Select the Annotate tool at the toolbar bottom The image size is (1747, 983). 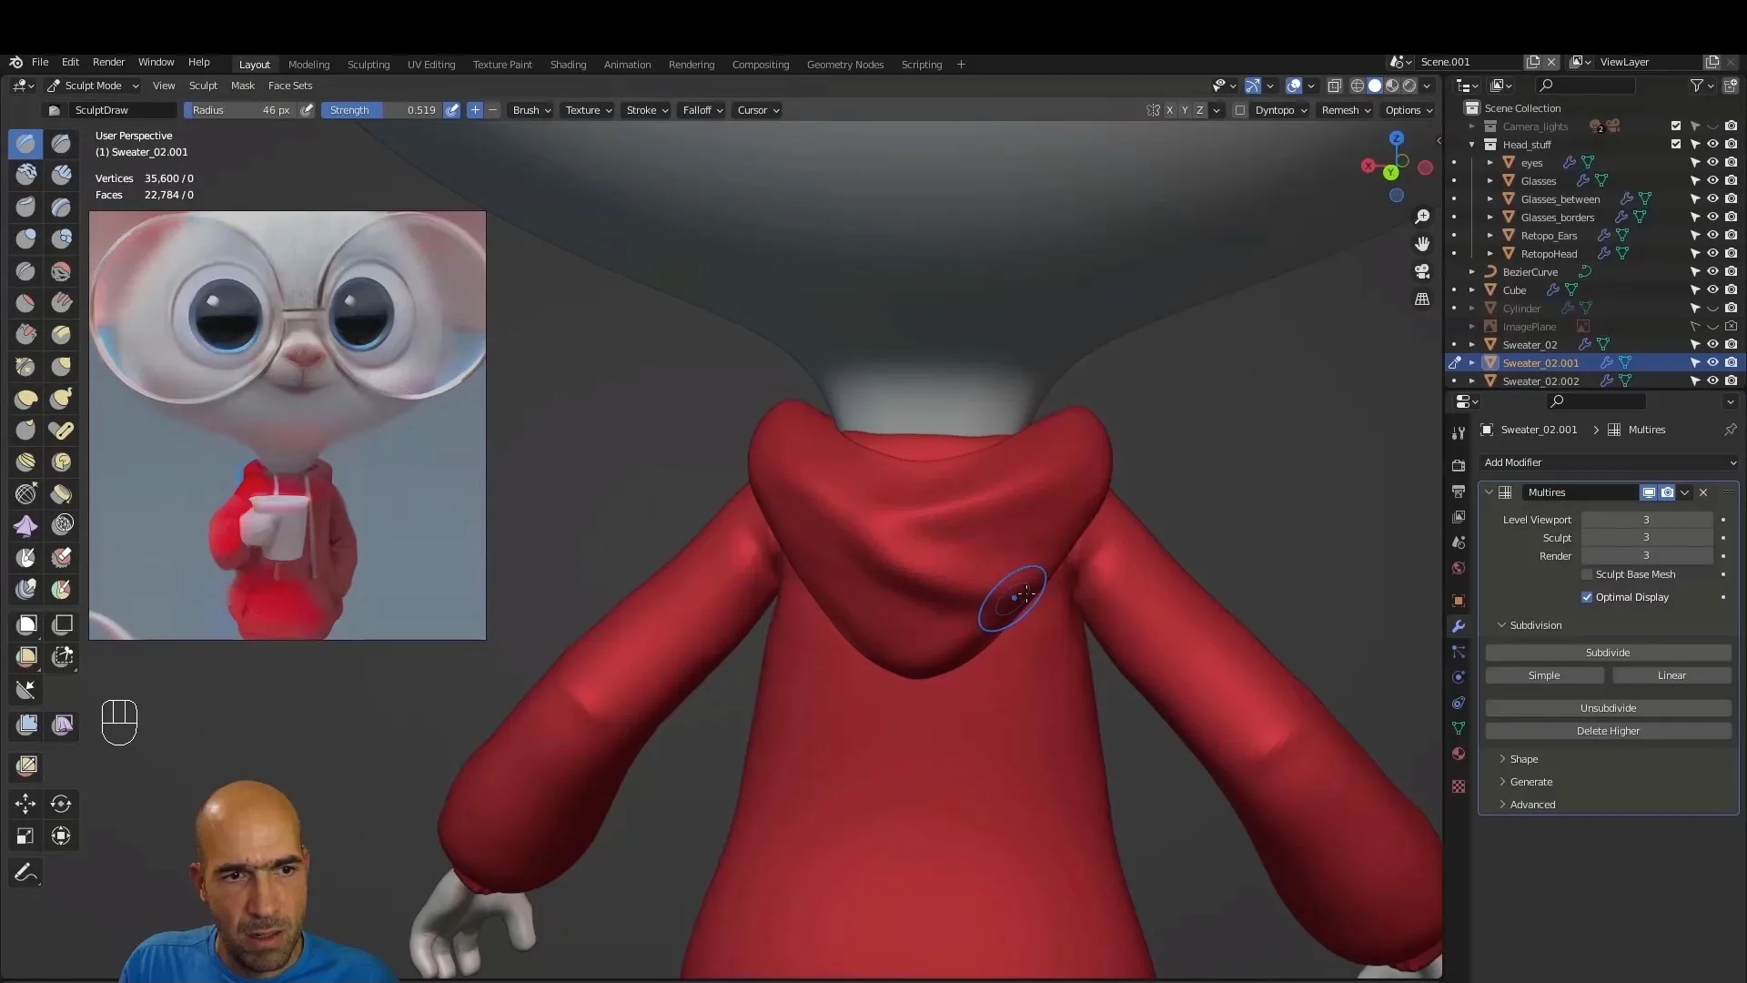25,872
